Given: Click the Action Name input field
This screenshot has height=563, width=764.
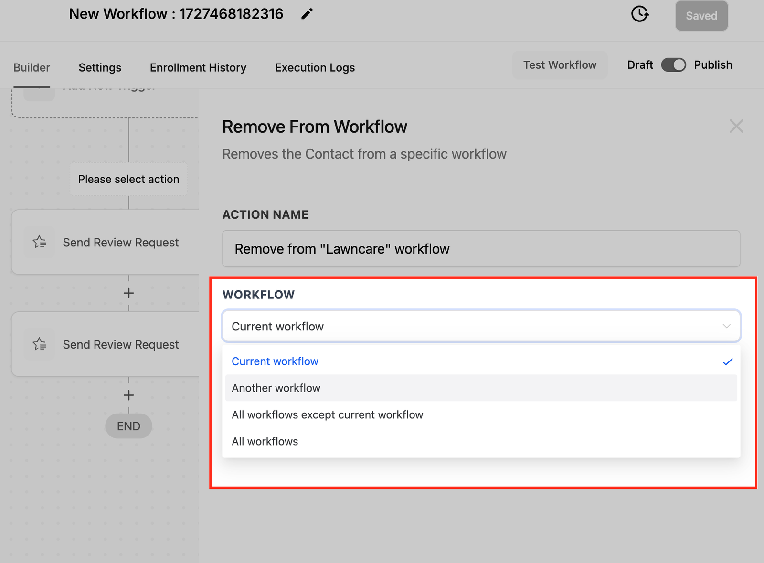Looking at the screenshot, I should (481, 249).
